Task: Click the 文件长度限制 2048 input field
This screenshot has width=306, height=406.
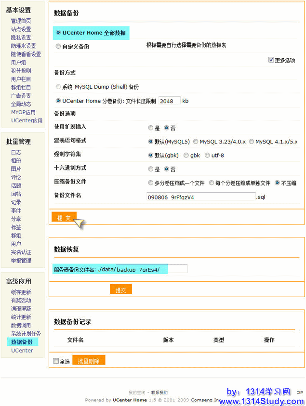Action: pos(169,101)
